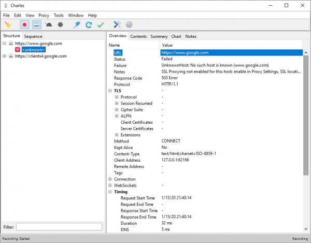
Task: Select Client Address 127.0.0.1:62166 value
Action: [x=175, y=160]
